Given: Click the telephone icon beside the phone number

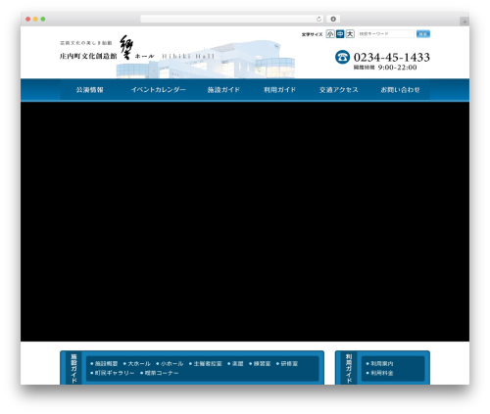Looking at the screenshot, I should 342,57.
